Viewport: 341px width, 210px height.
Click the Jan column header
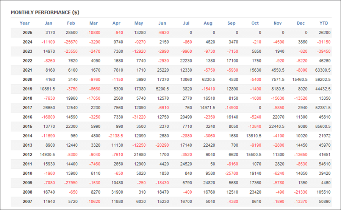[x=48, y=23]
